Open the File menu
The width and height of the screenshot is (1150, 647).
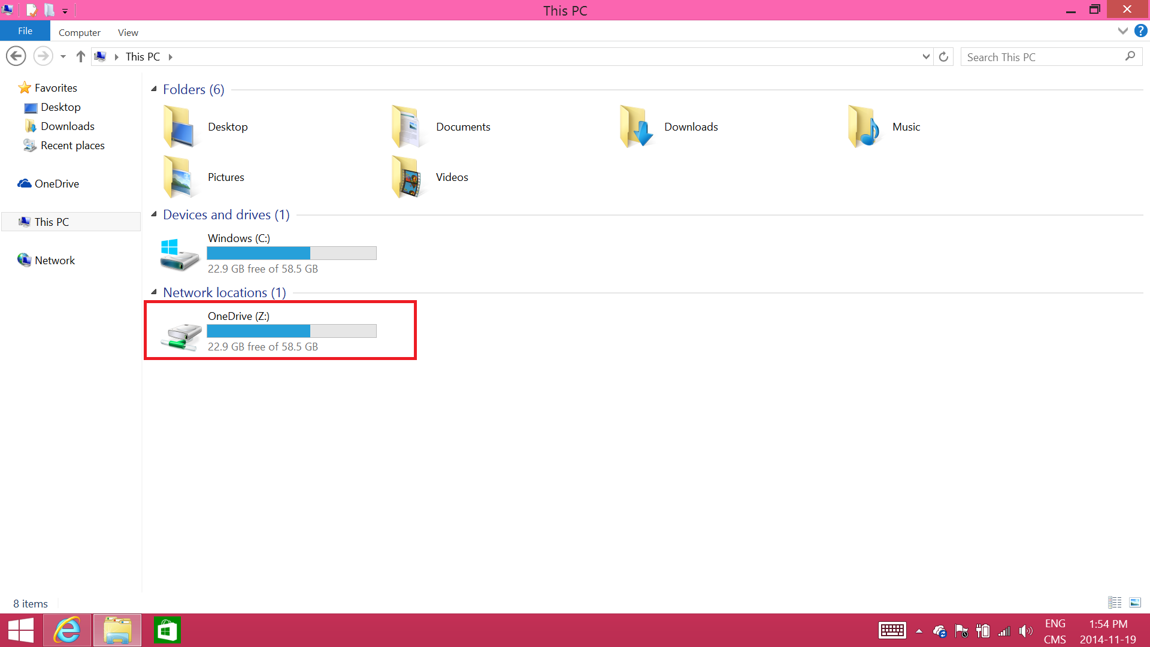25,31
